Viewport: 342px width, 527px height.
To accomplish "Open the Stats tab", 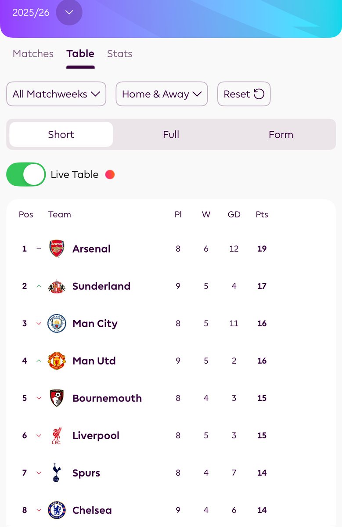I will [x=119, y=54].
